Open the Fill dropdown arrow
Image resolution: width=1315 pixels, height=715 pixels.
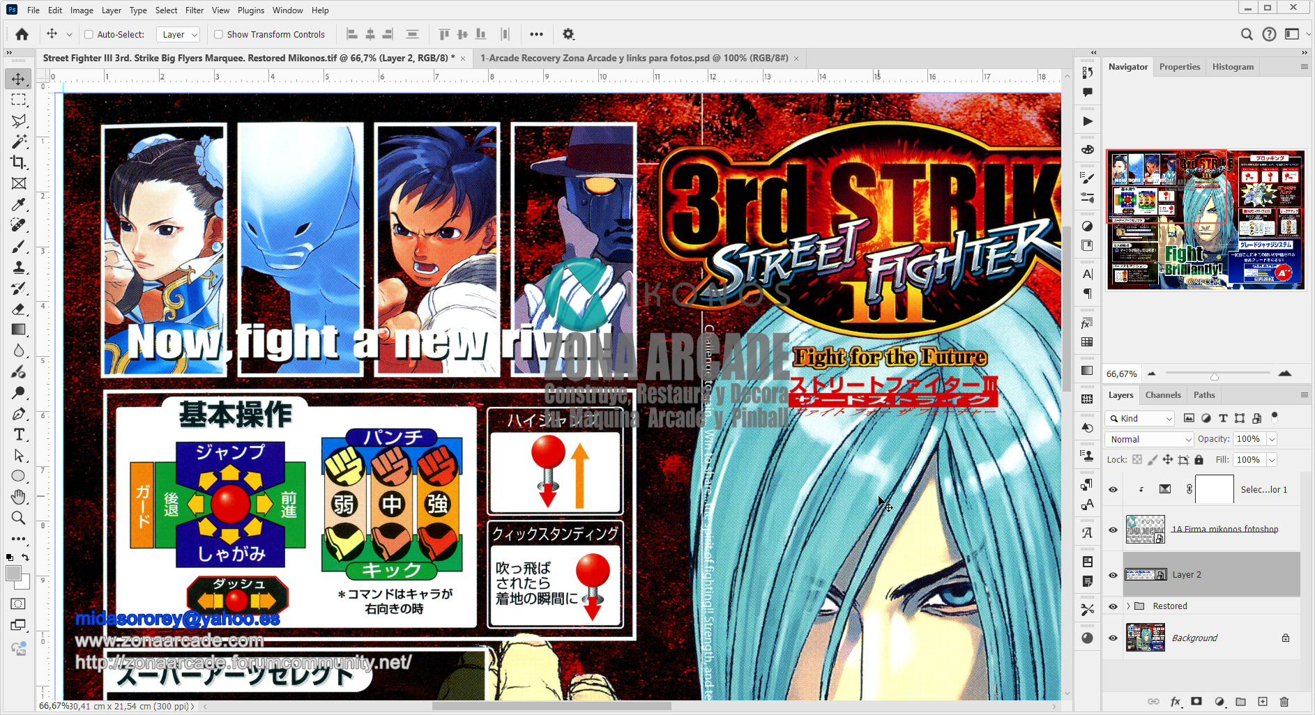[x=1272, y=460]
